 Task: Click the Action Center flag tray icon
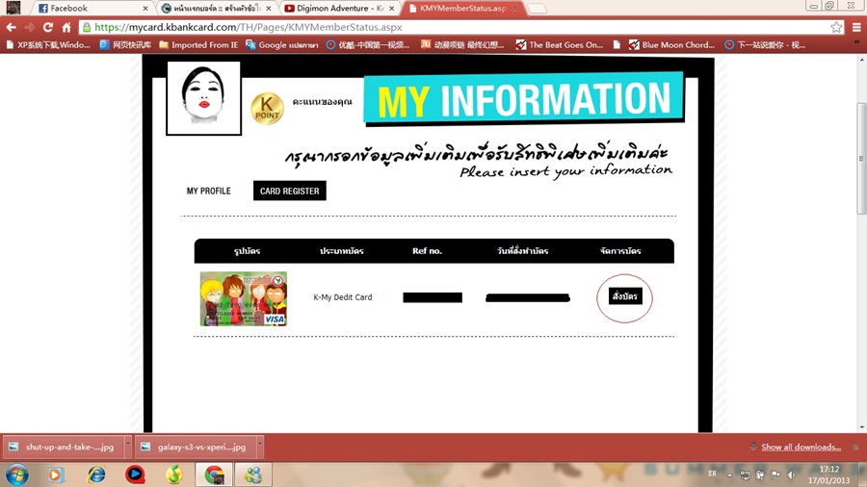point(775,474)
